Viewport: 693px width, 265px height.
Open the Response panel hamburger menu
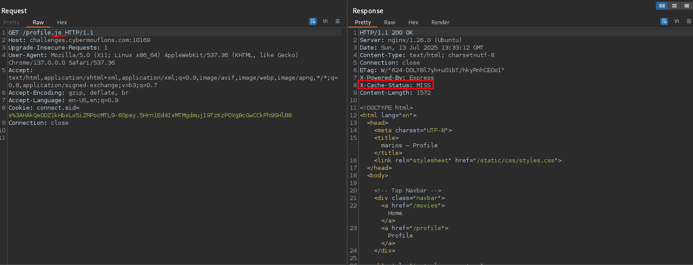[689, 21]
